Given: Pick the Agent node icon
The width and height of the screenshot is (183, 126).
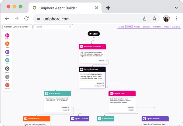Looking at the screenshot, I should pos(7,52).
